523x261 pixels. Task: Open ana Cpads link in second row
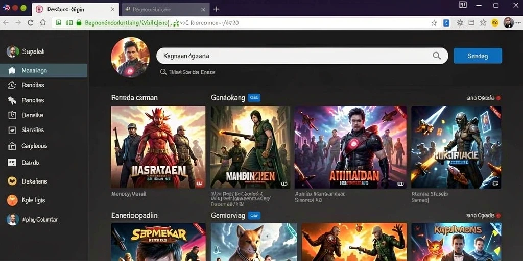coord(483,216)
